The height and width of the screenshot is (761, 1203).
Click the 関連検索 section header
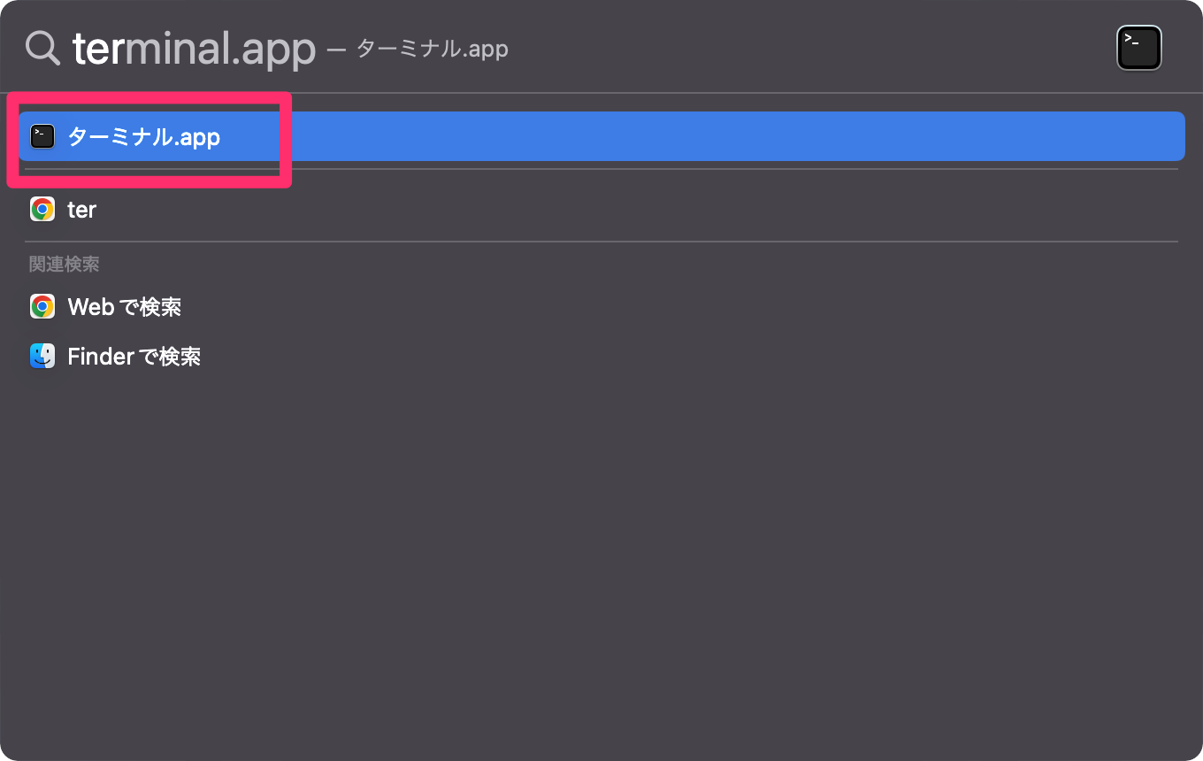click(62, 263)
